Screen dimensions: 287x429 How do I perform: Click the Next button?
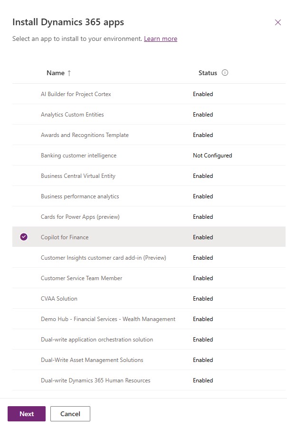tap(27, 414)
